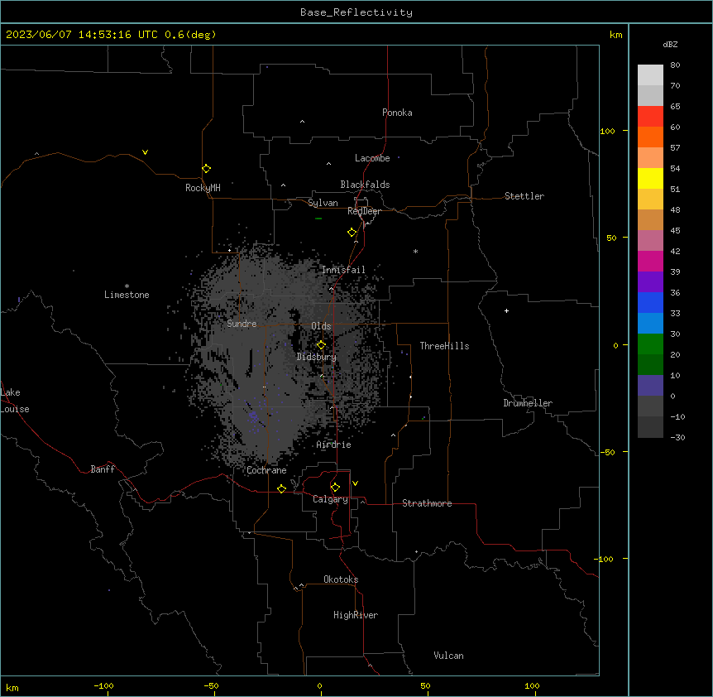Click the orange 57-60 dBZ legend swatch
The width and height of the screenshot is (713, 697).
pos(650,137)
